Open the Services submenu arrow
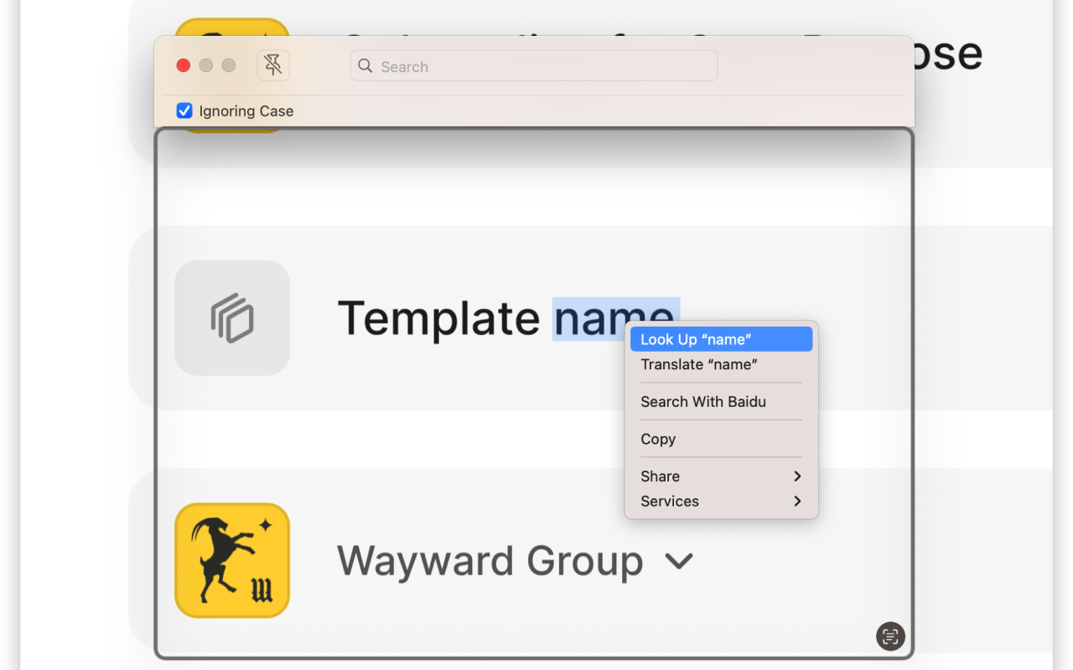 pos(797,502)
